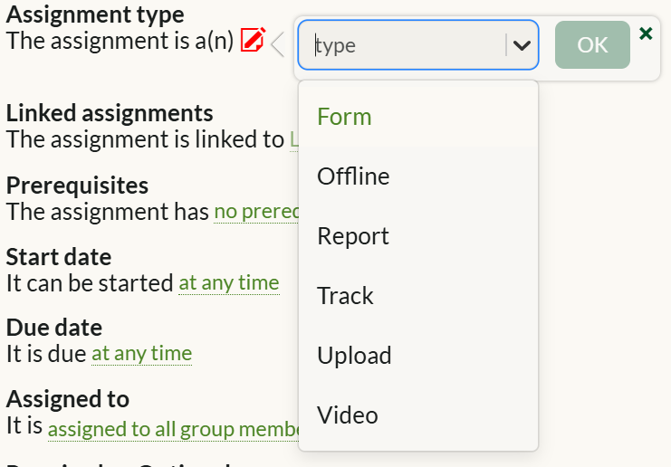
Task: Close the type editor with green X
Action: coord(646,33)
